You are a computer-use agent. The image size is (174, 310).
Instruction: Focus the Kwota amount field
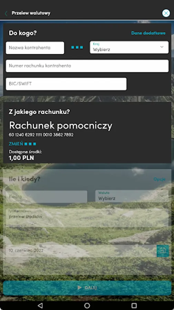46,197
